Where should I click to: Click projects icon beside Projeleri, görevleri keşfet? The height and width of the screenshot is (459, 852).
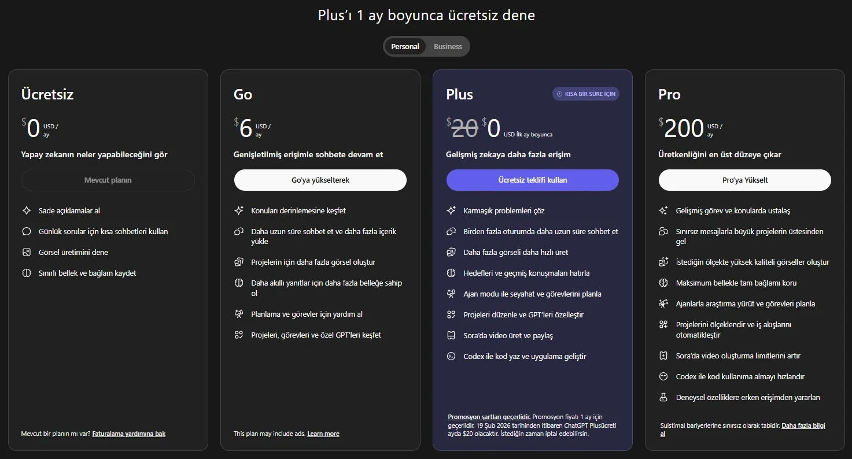239,335
